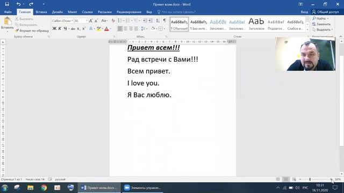Screen dimensions: 344x193
Task: Switch to the Ссылки tab
Action: (87, 12)
